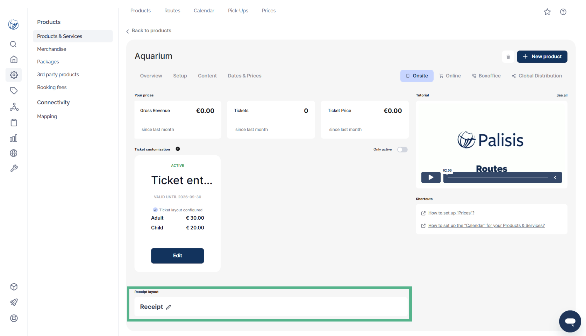Click the globe icon in sidebar
This screenshot has height=336, width=586.
point(13,153)
